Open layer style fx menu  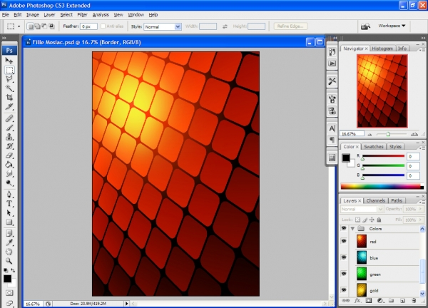(357, 300)
